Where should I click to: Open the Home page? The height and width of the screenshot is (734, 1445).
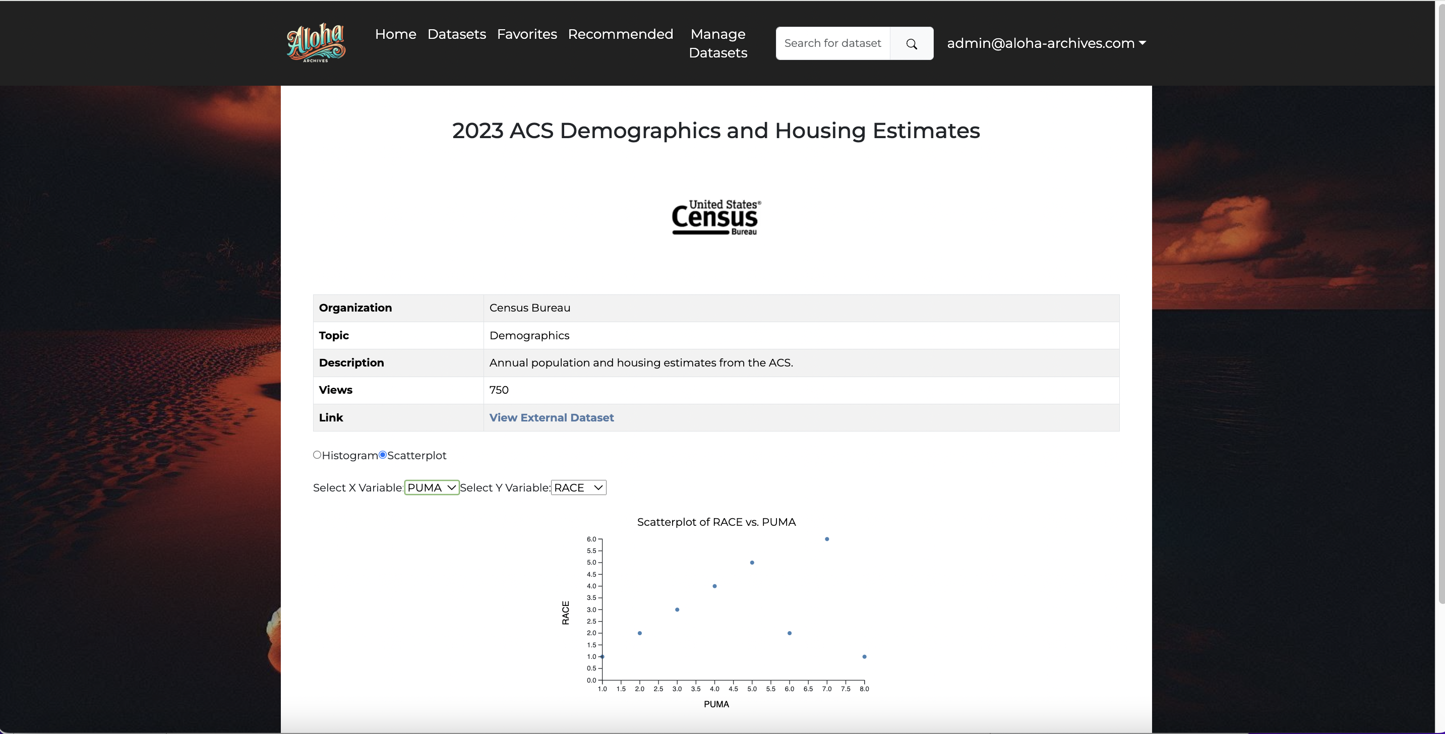tap(395, 34)
